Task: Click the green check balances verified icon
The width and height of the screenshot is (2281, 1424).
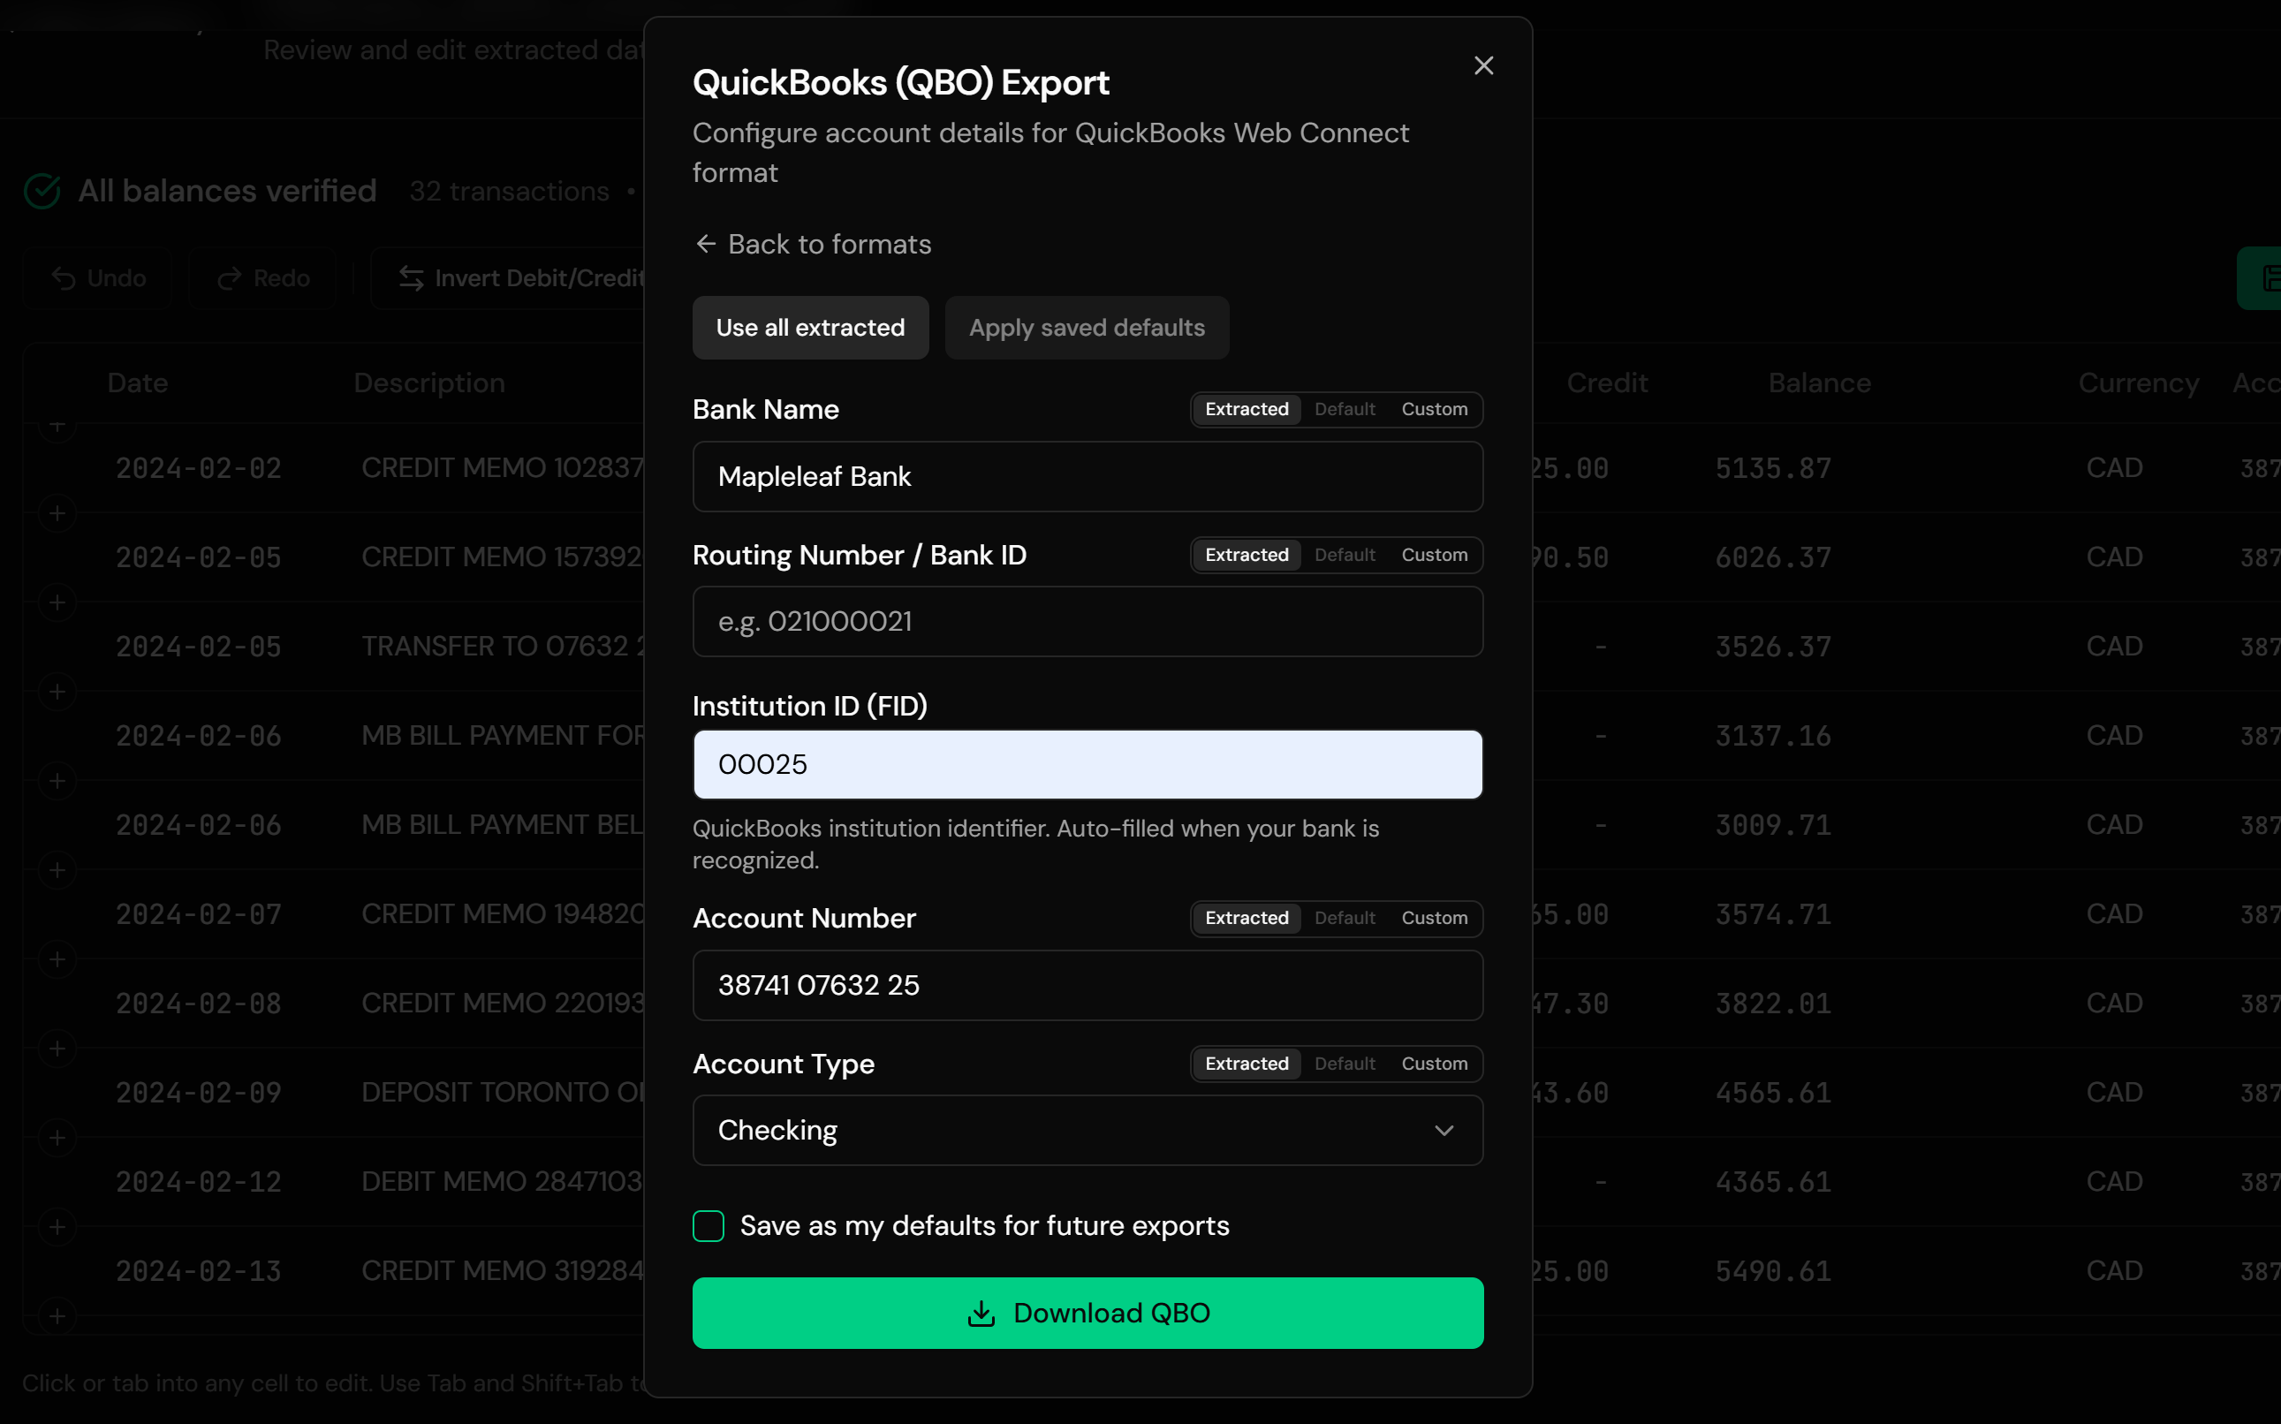Action: point(42,191)
